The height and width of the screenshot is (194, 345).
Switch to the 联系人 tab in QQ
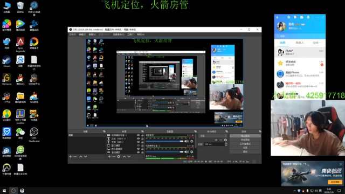coord(300,43)
